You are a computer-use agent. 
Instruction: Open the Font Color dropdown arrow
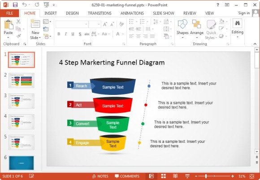pyautogui.click(x=123, y=34)
